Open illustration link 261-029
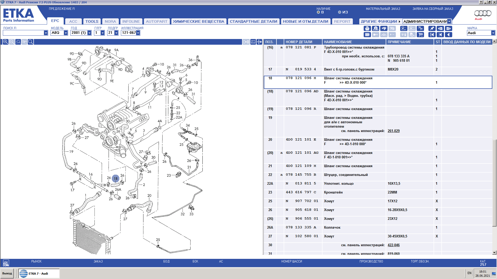Image resolution: width=497 pixels, height=279 pixels. coord(393,131)
